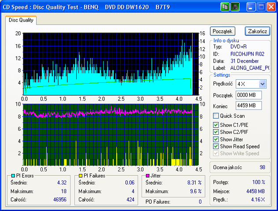Click the cyan PI Errors legend swatch

13,176
